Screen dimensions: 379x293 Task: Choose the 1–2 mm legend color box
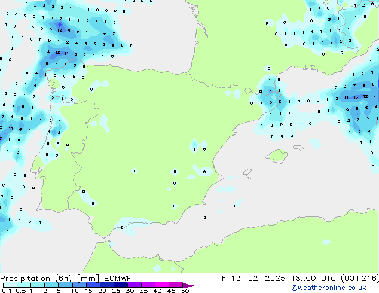click(38, 285)
